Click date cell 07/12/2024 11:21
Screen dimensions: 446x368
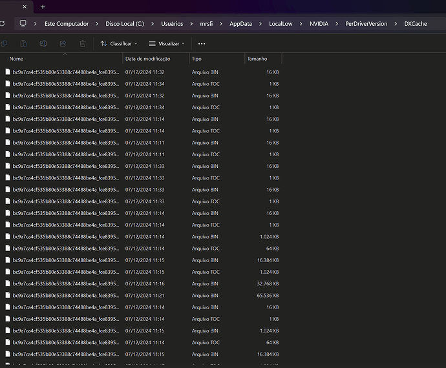(145, 296)
